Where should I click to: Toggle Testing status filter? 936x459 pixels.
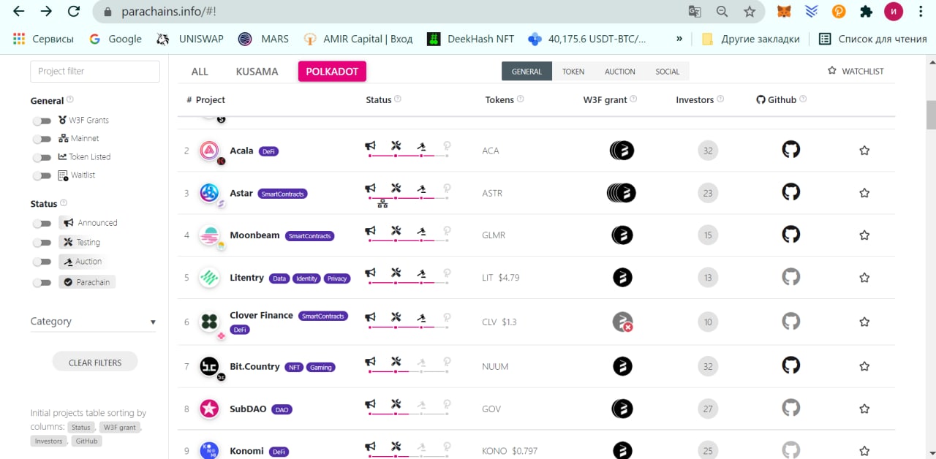[42, 243]
